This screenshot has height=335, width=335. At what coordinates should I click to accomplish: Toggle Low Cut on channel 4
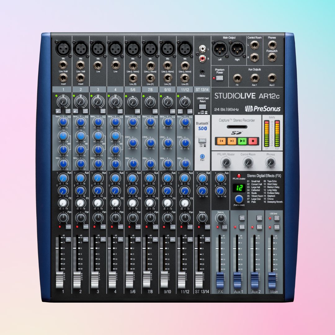[120, 111]
